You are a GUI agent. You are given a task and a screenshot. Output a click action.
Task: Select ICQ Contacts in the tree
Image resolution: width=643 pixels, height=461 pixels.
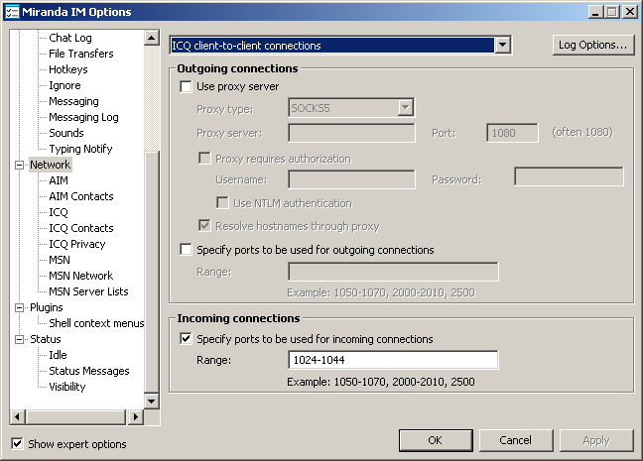(x=81, y=228)
